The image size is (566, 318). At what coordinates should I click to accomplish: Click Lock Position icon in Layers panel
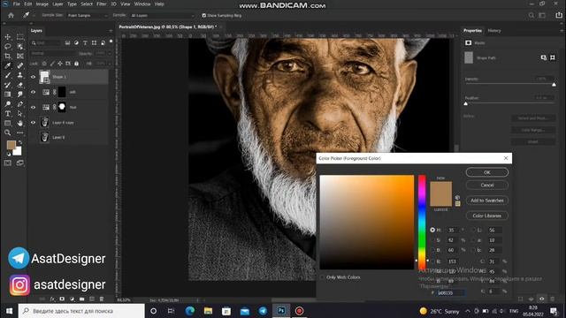[x=60, y=64]
